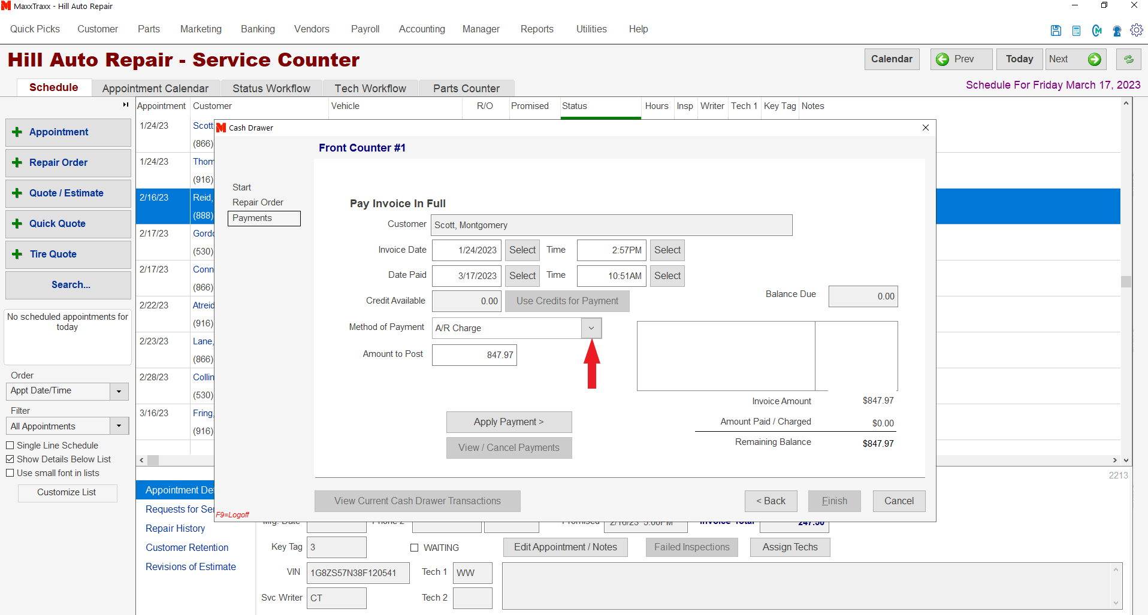
Task: Click the Date Paid date field
Action: [466, 276]
